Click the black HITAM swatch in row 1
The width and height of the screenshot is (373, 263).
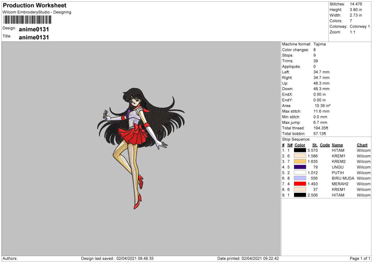tap(300, 150)
